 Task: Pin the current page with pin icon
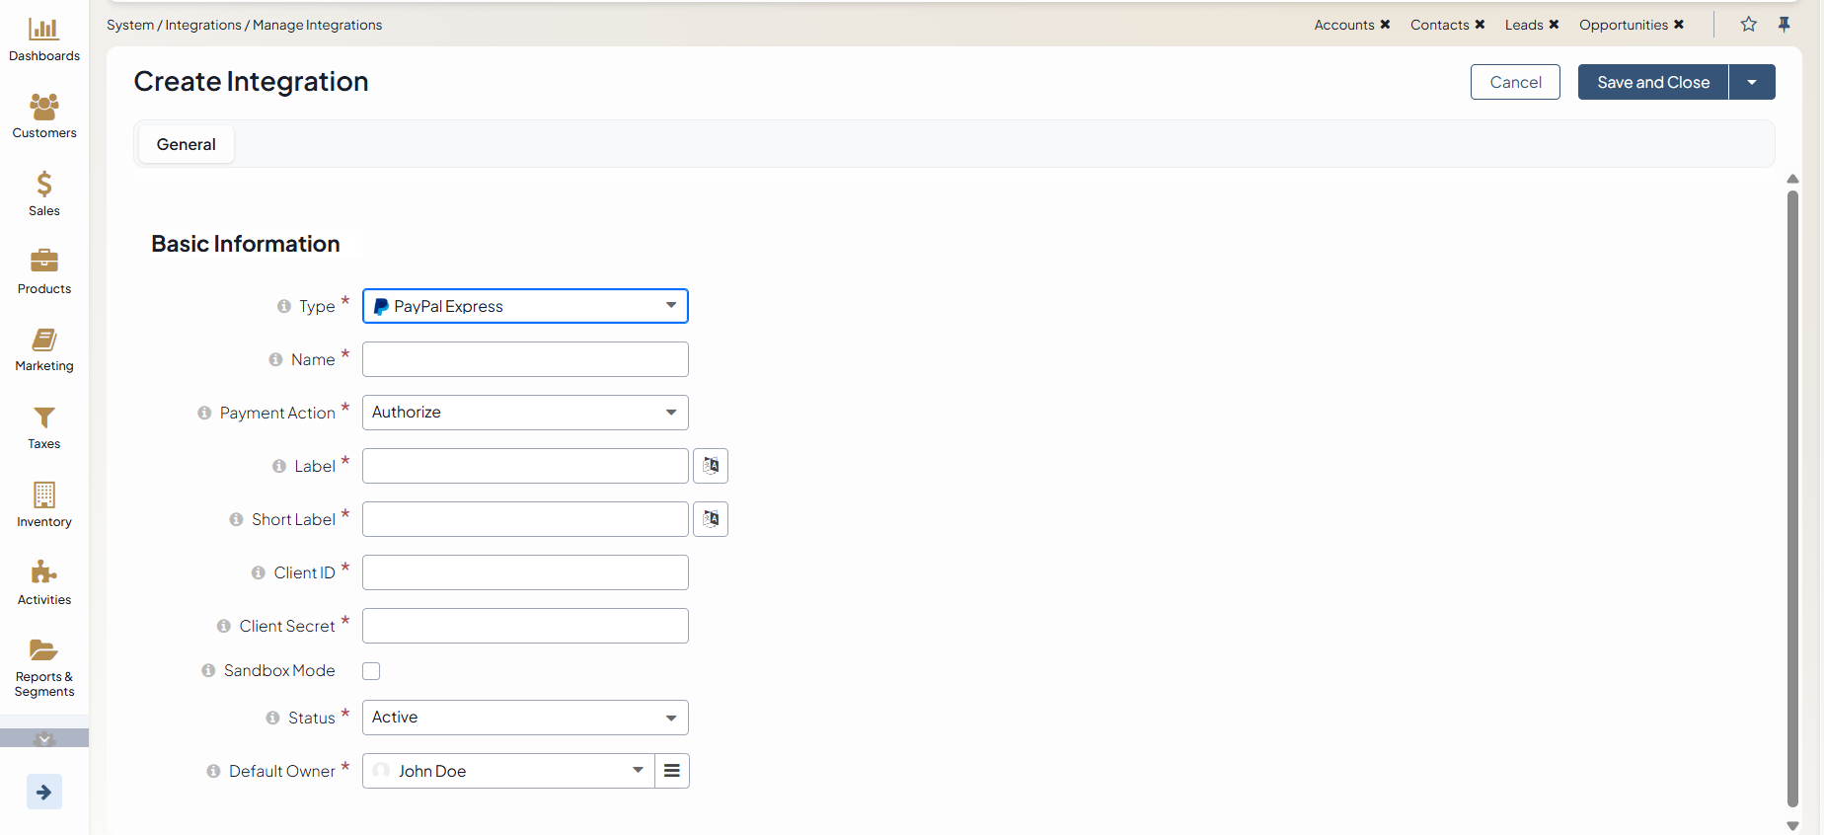1785,25
